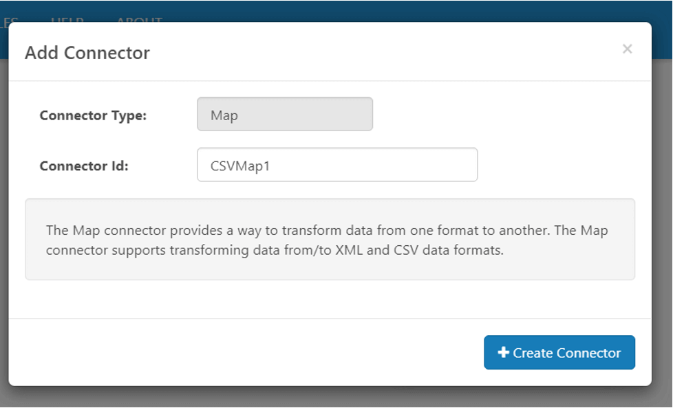Click the word Map in Connector Type
Viewport: 673px width, 408px height.
pyautogui.click(x=224, y=115)
